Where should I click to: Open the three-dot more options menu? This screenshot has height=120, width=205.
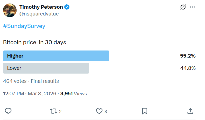(192, 7)
